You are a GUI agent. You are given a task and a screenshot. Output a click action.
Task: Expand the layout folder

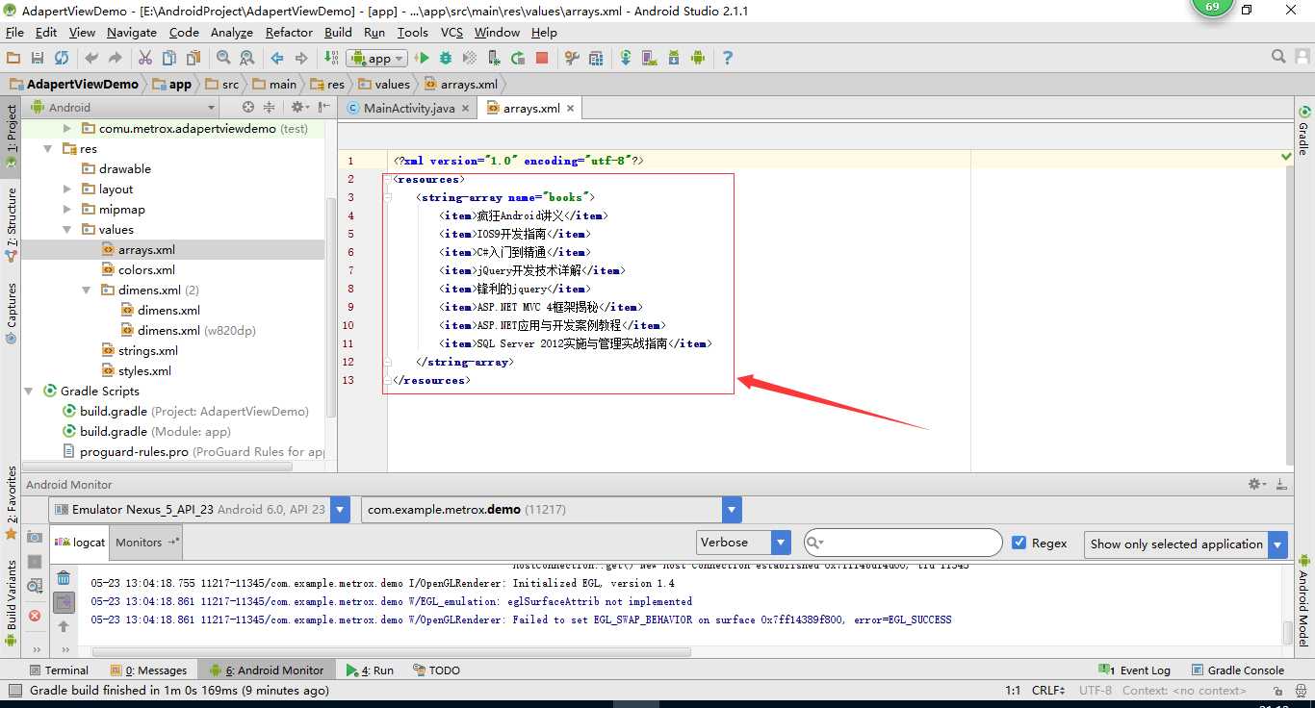(67, 190)
